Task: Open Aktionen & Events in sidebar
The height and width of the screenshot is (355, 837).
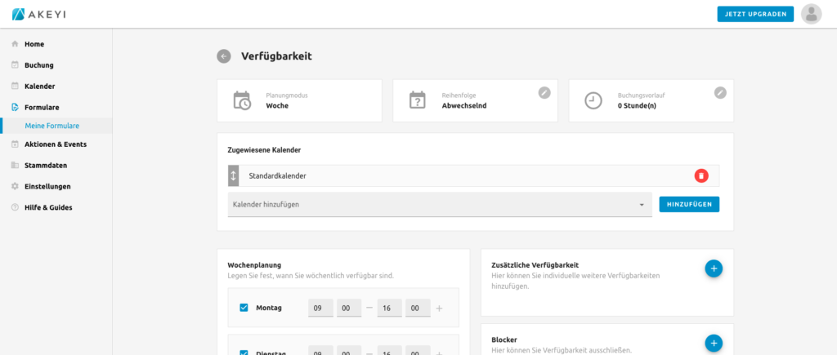Action: 55,144
